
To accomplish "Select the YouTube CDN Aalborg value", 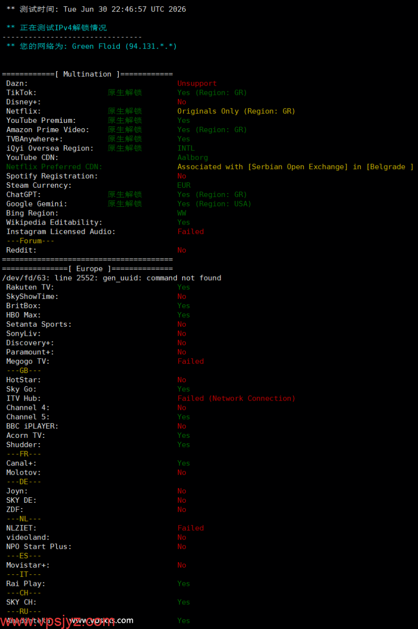I will pos(193,158).
